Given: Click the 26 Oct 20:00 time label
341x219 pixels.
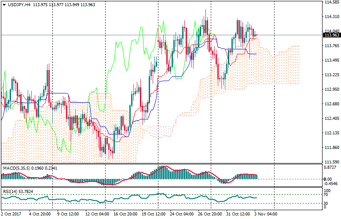Looking at the screenshot, I should (210, 215).
